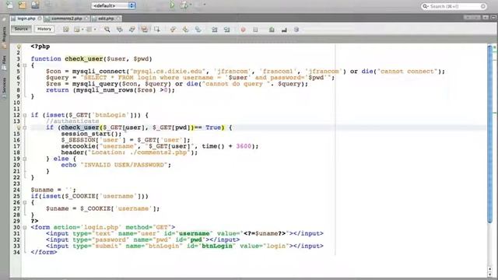Close the comments2.php tab
498x280 pixels.
(x=86, y=19)
